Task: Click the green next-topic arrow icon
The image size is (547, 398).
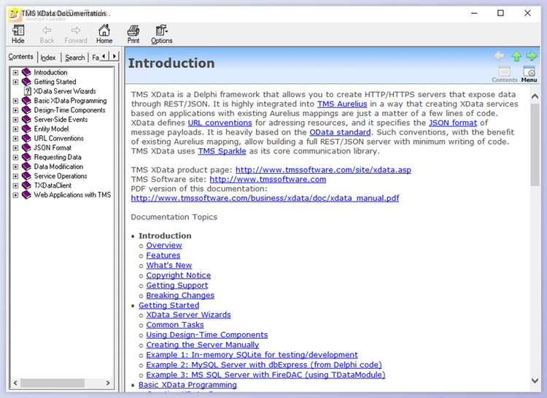Action: click(x=531, y=56)
